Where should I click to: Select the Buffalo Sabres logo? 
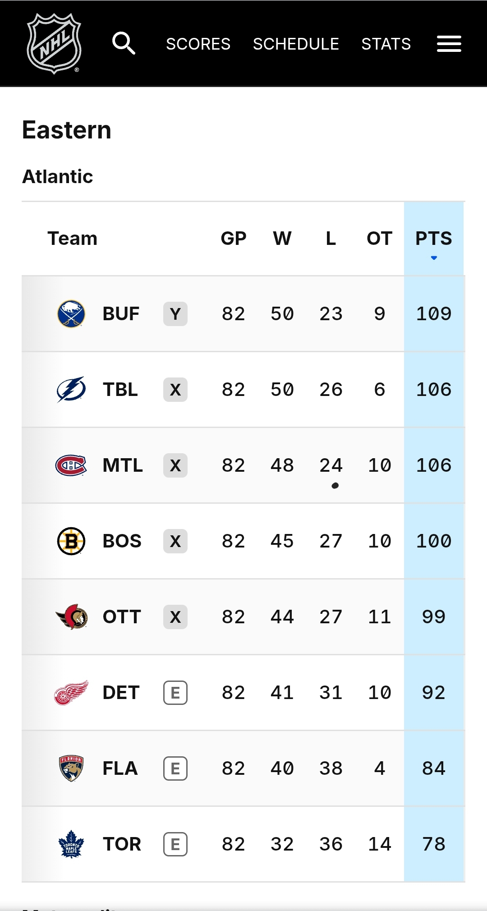point(71,314)
